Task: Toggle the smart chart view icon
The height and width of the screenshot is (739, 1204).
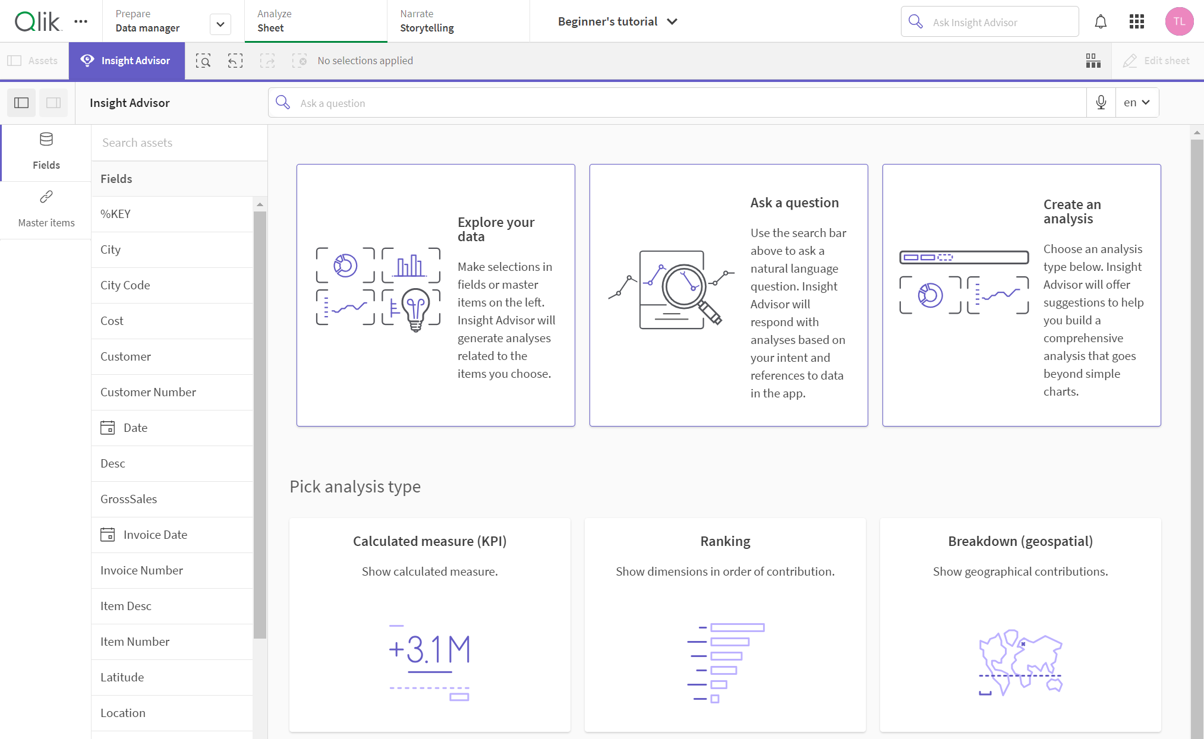Action: (x=1093, y=60)
